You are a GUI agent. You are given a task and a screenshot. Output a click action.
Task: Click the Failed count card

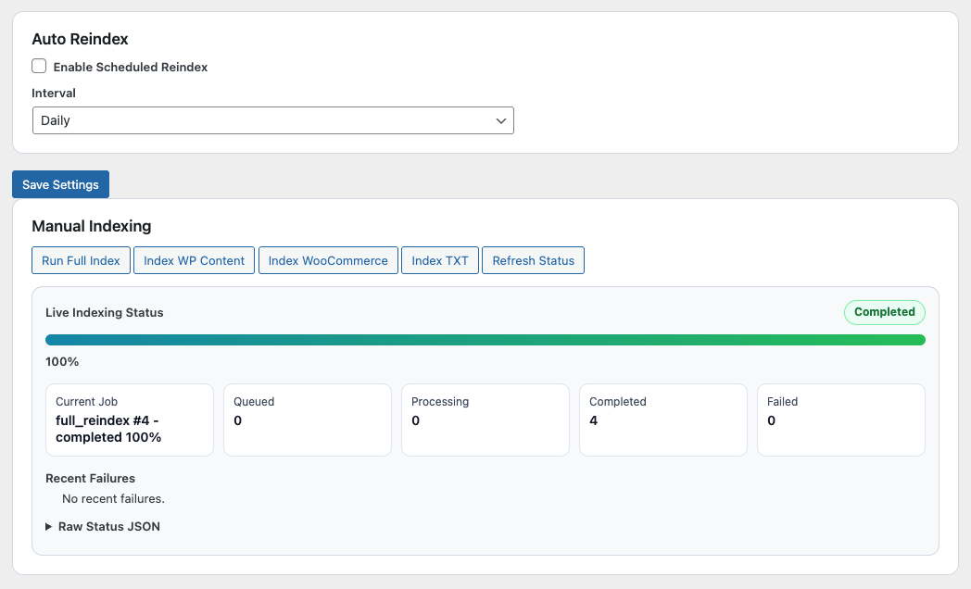[x=841, y=420]
